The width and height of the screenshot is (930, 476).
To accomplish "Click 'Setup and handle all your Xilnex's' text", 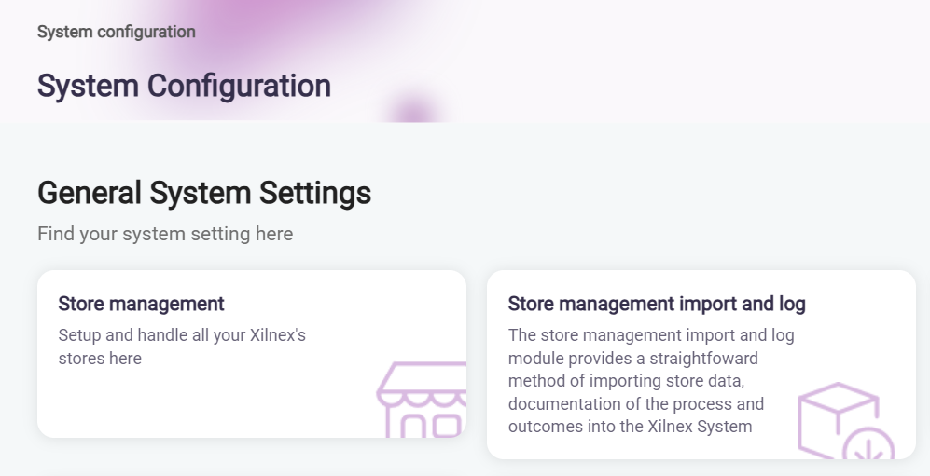I will 182,334.
